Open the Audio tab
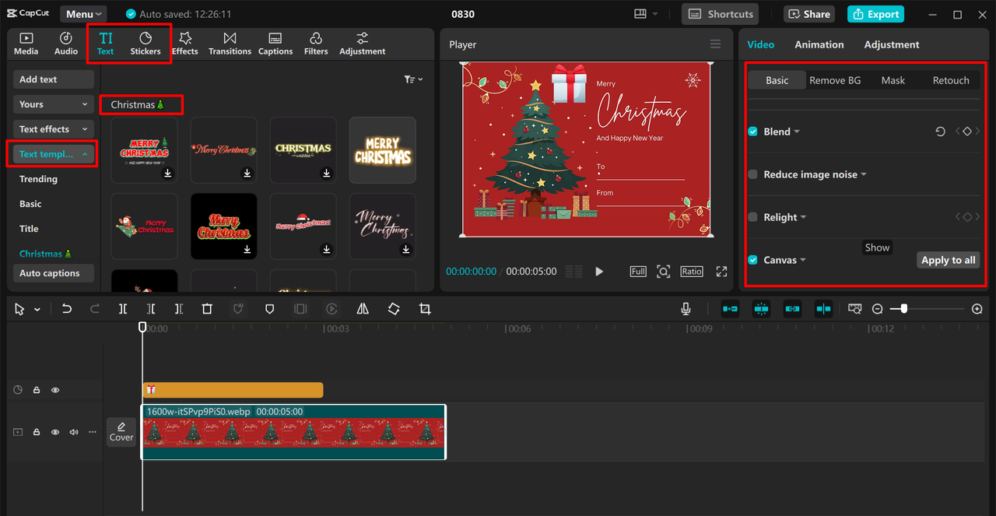The width and height of the screenshot is (996, 516). tap(66, 44)
